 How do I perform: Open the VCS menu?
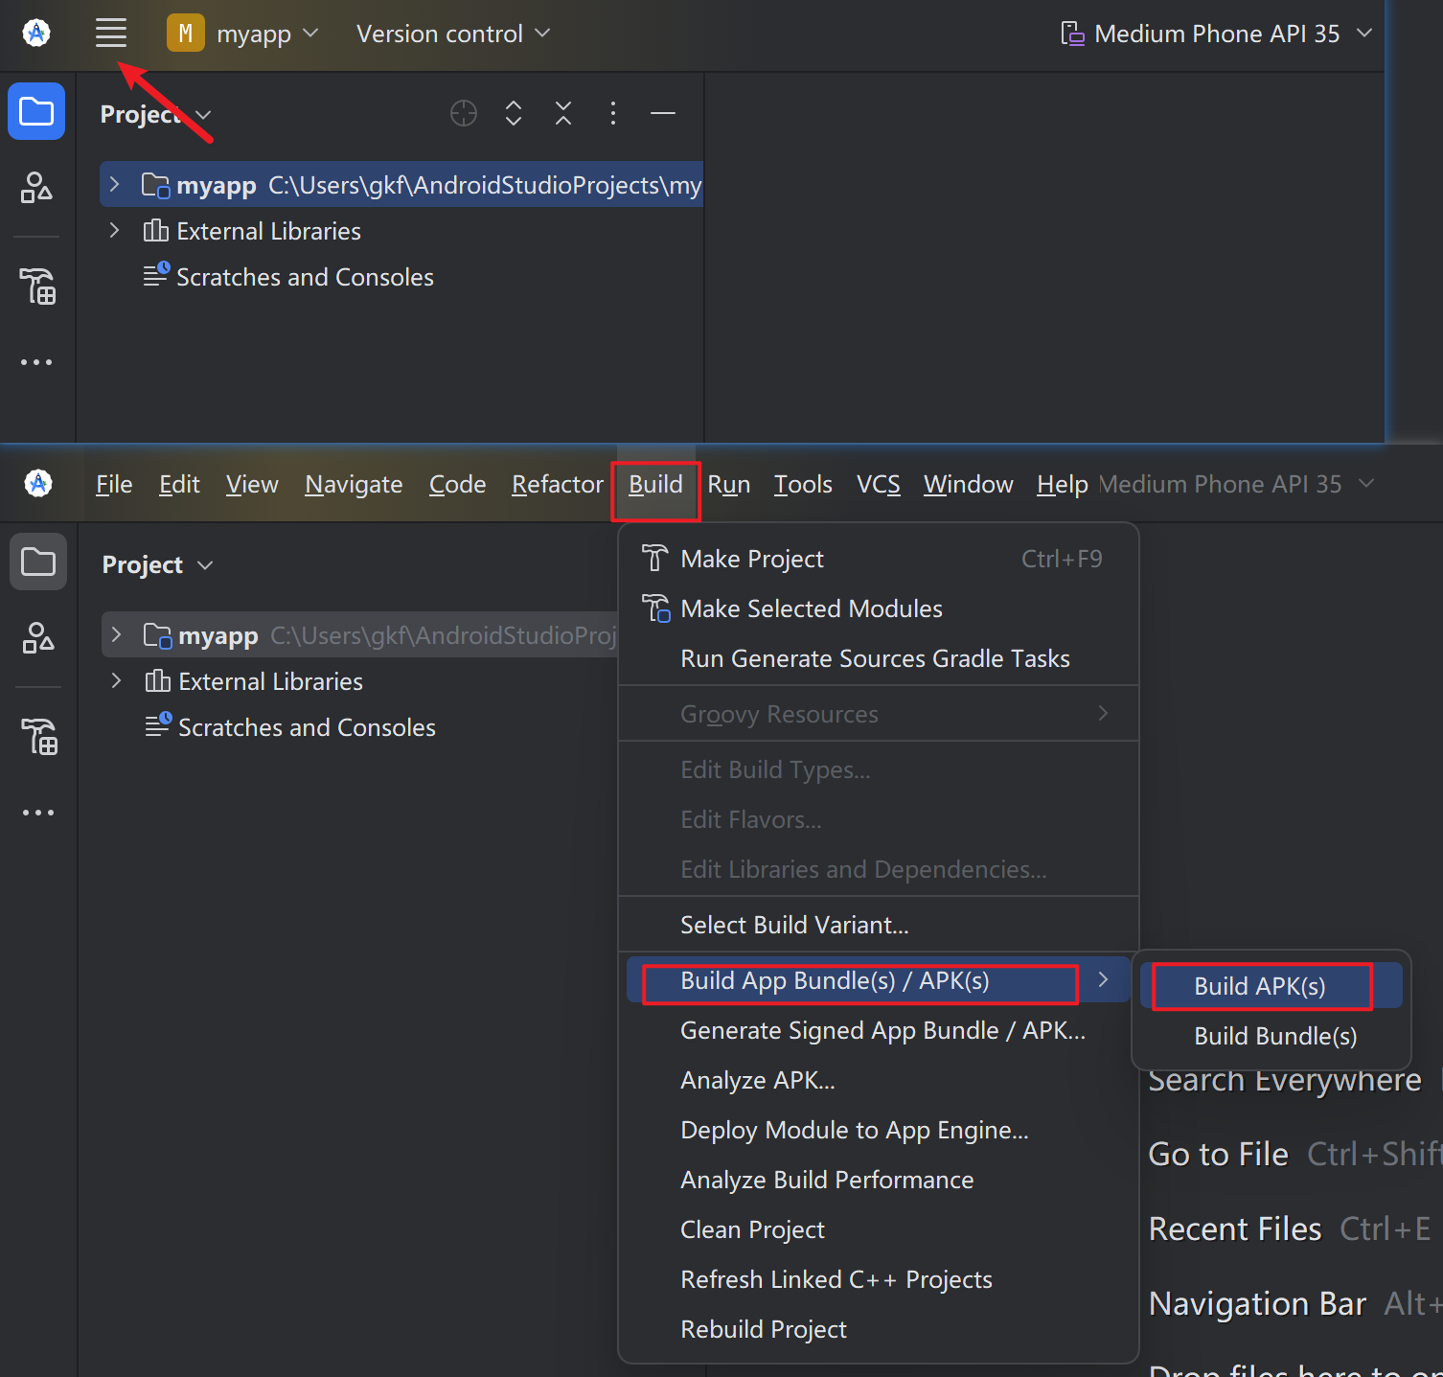coord(878,484)
